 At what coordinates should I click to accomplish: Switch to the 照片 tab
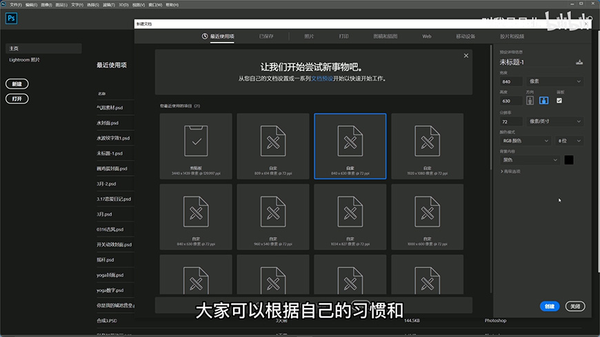click(x=309, y=37)
